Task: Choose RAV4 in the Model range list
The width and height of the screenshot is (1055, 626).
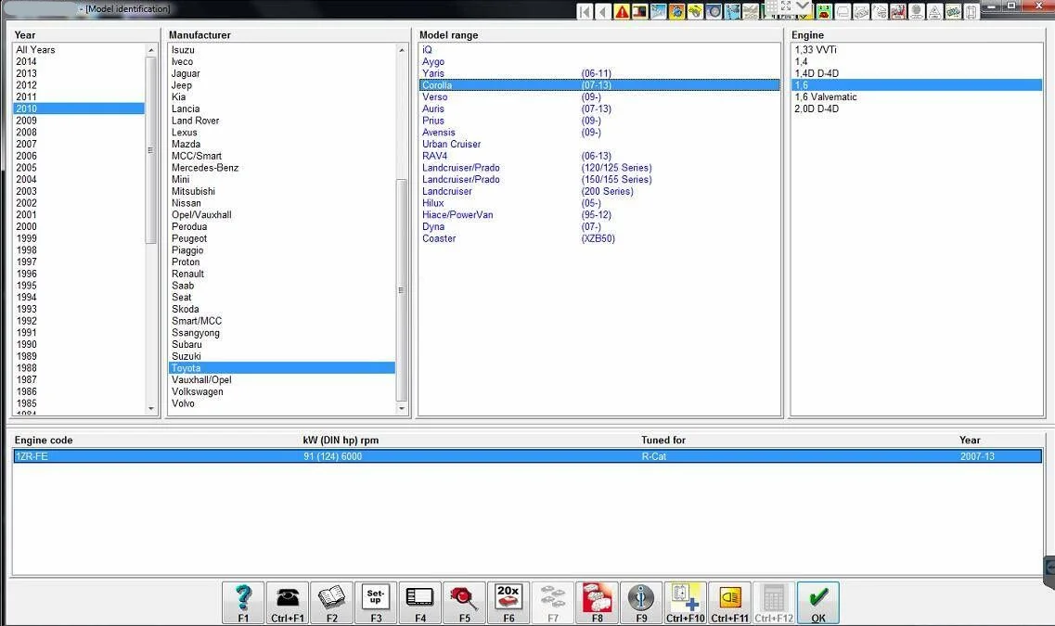Action: coord(434,156)
